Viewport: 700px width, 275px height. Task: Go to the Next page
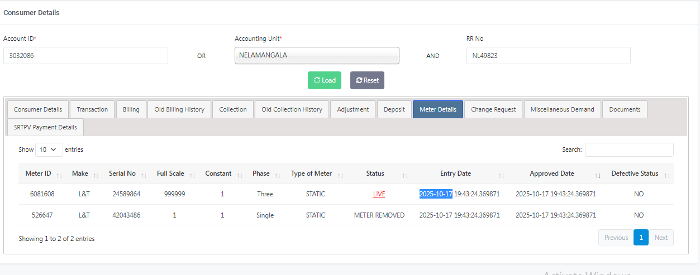point(661,238)
